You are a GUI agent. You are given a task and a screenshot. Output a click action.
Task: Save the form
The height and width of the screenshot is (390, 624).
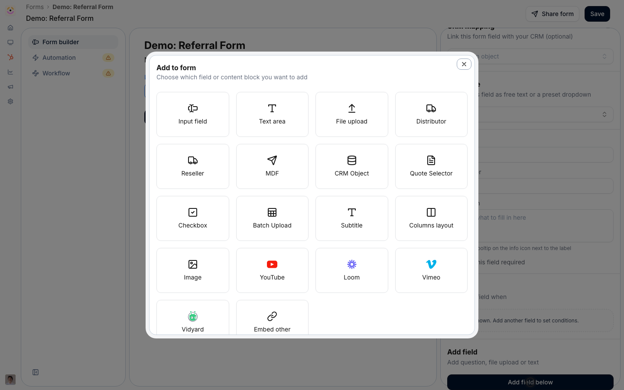[x=597, y=14]
